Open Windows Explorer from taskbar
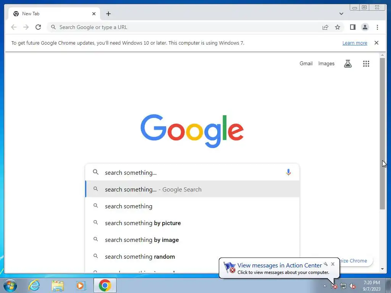The width and height of the screenshot is (391, 293). tap(58, 285)
